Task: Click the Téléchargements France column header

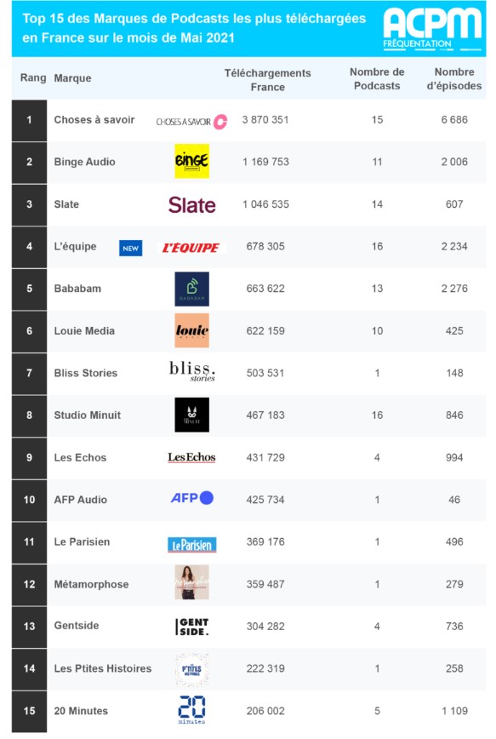Action: tap(267, 80)
